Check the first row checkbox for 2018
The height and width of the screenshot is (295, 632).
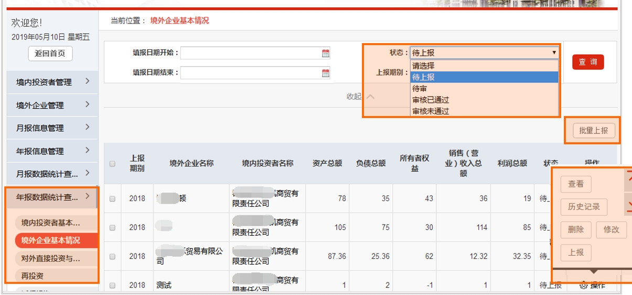[112, 199]
